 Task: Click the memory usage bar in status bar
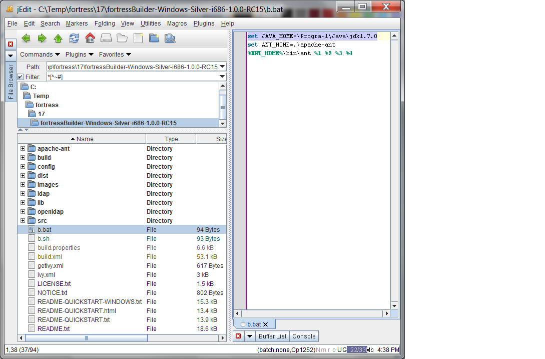point(358,349)
